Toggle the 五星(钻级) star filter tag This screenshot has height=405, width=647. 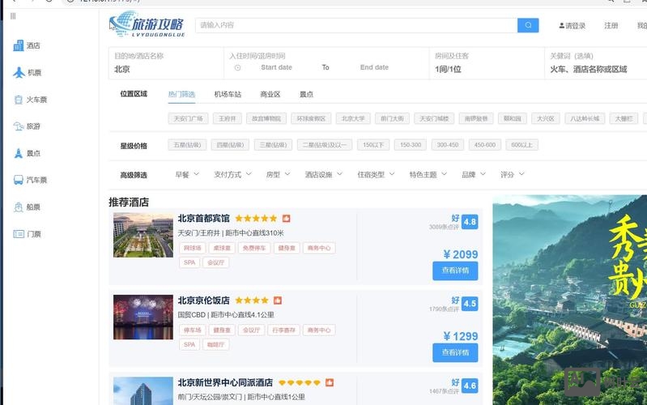pyautogui.click(x=187, y=145)
